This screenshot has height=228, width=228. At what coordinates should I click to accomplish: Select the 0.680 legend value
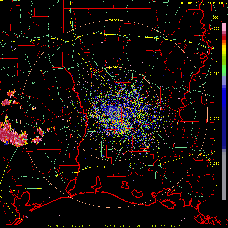tap(215, 96)
